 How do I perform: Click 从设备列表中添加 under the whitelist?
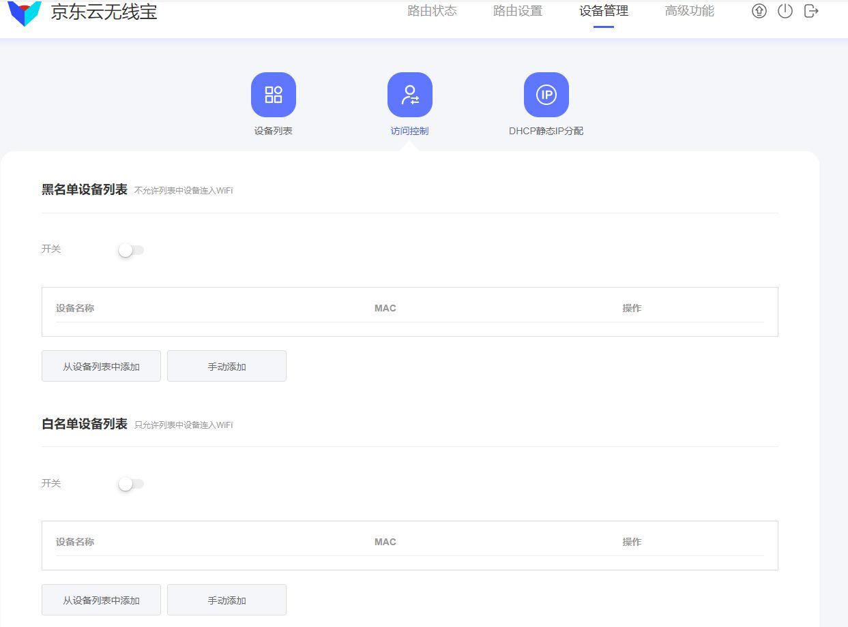pyautogui.click(x=101, y=600)
